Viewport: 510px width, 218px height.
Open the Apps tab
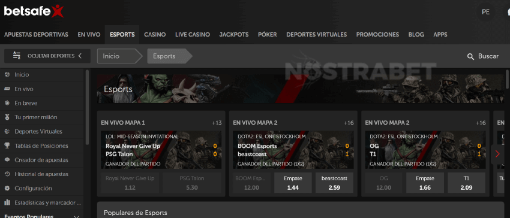click(x=440, y=35)
